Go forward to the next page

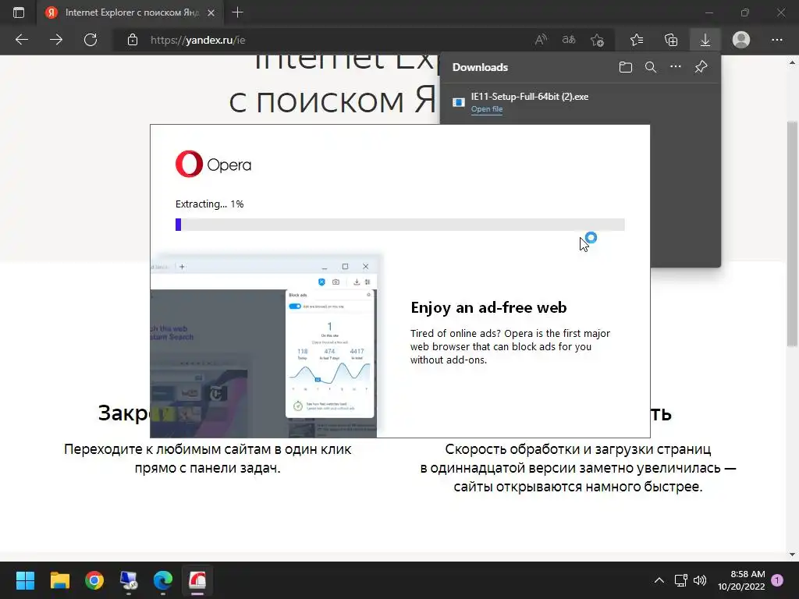tap(56, 40)
